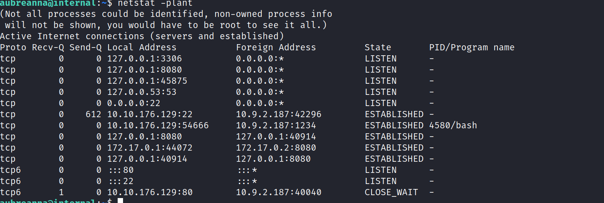Click foreign address 10.9.2.187:42296

(279, 114)
